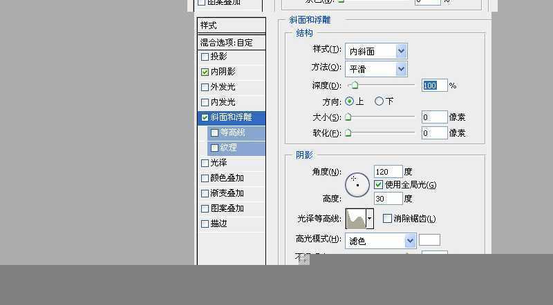553x305 pixels.
Task: Open the 光泽等高线 contour picker arrow
Action: coord(370,219)
